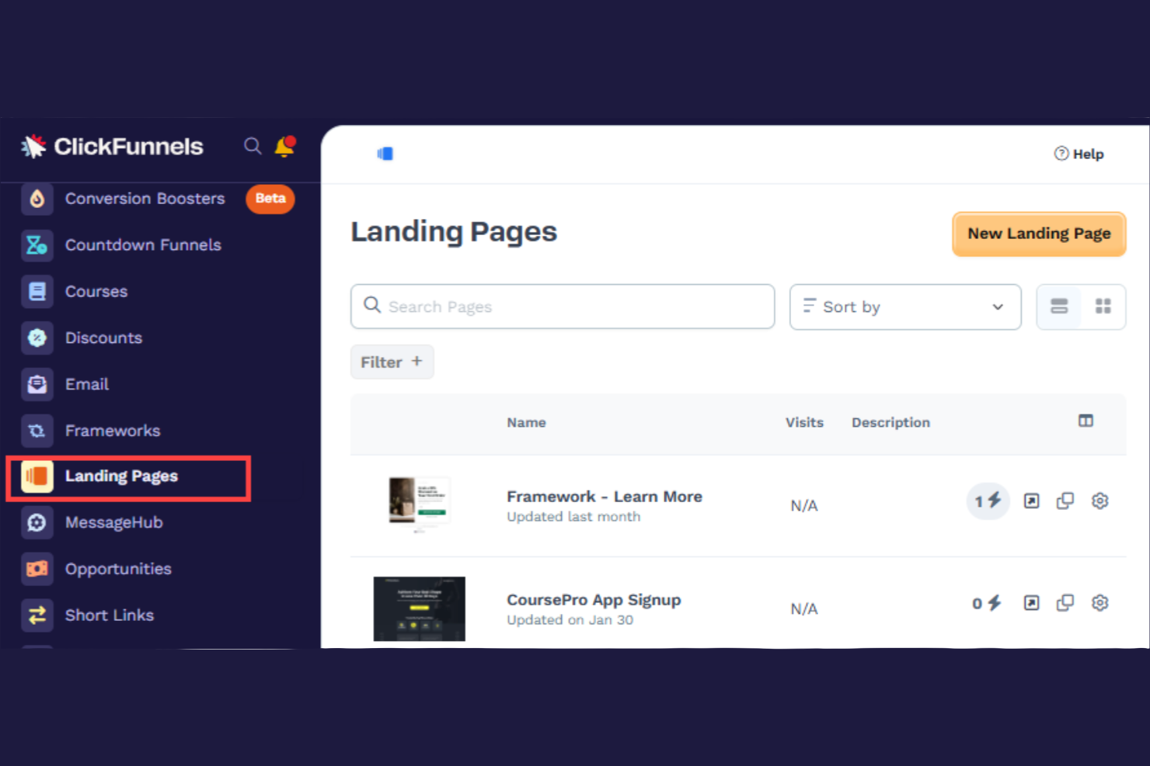Open the Email sidebar item
Screen dimensions: 1150x766
[x=86, y=384]
